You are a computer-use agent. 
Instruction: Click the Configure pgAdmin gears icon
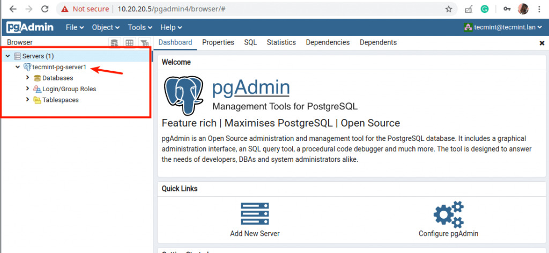point(449,214)
